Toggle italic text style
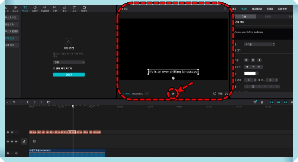 [259, 60]
